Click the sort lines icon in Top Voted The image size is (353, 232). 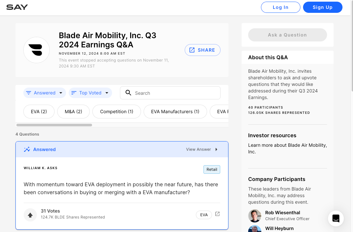74,93
